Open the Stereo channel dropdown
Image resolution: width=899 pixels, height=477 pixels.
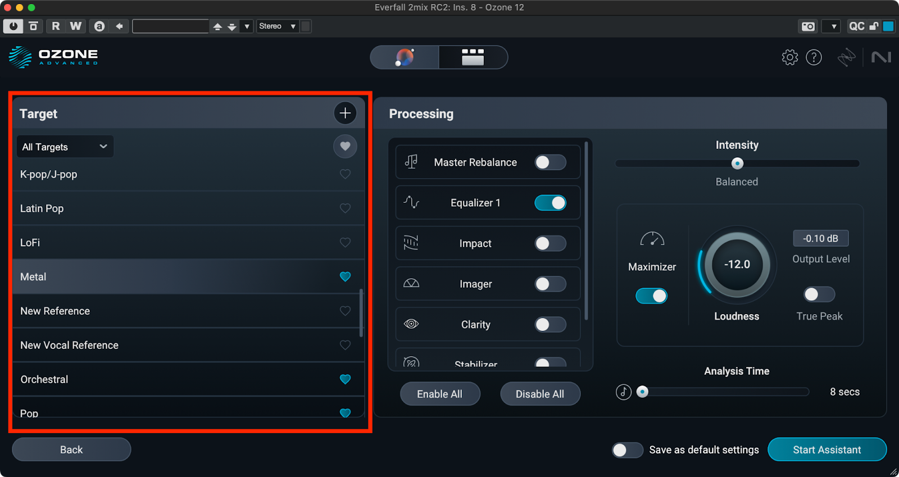tap(277, 26)
